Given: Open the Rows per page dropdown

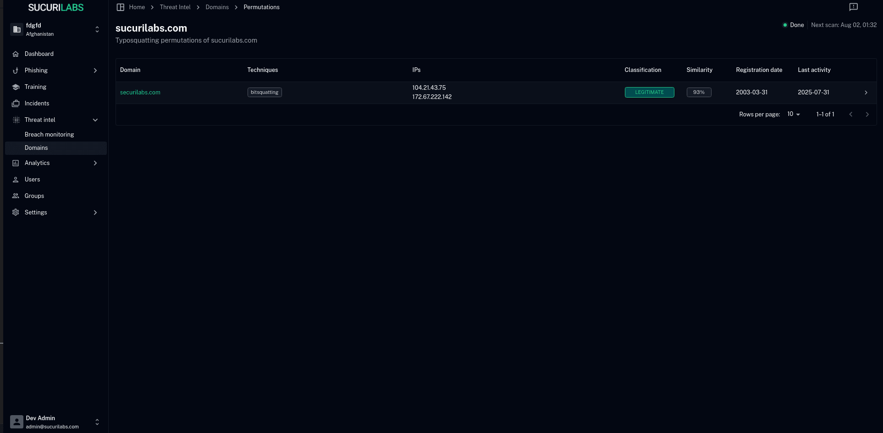Looking at the screenshot, I should coord(793,114).
